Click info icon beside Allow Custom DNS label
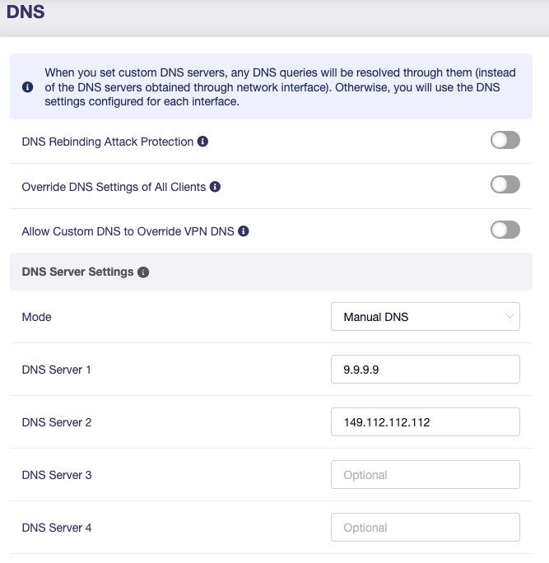The width and height of the screenshot is (549, 563). (x=244, y=232)
